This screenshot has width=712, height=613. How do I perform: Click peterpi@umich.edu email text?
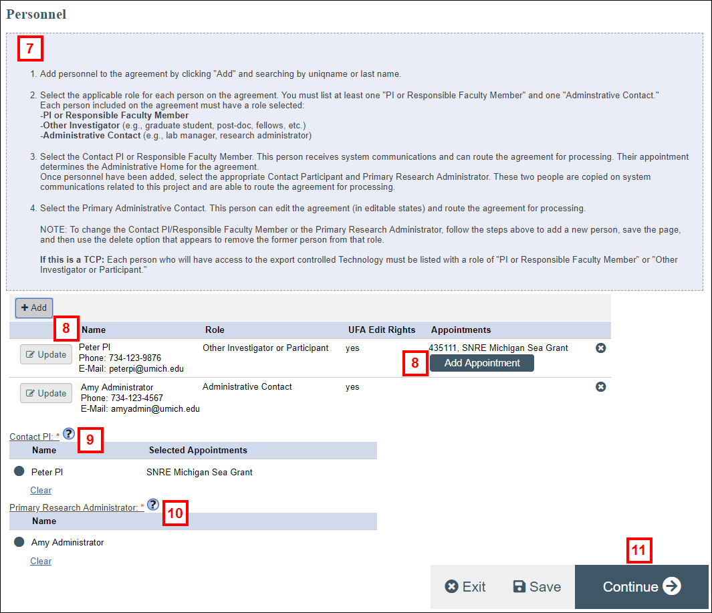click(146, 369)
